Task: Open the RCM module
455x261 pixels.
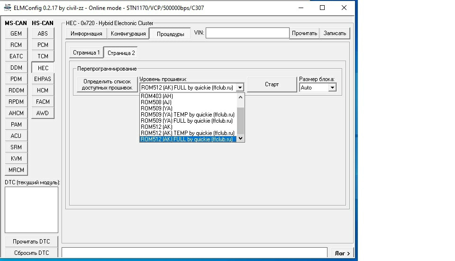Action: tap(16, 45)
